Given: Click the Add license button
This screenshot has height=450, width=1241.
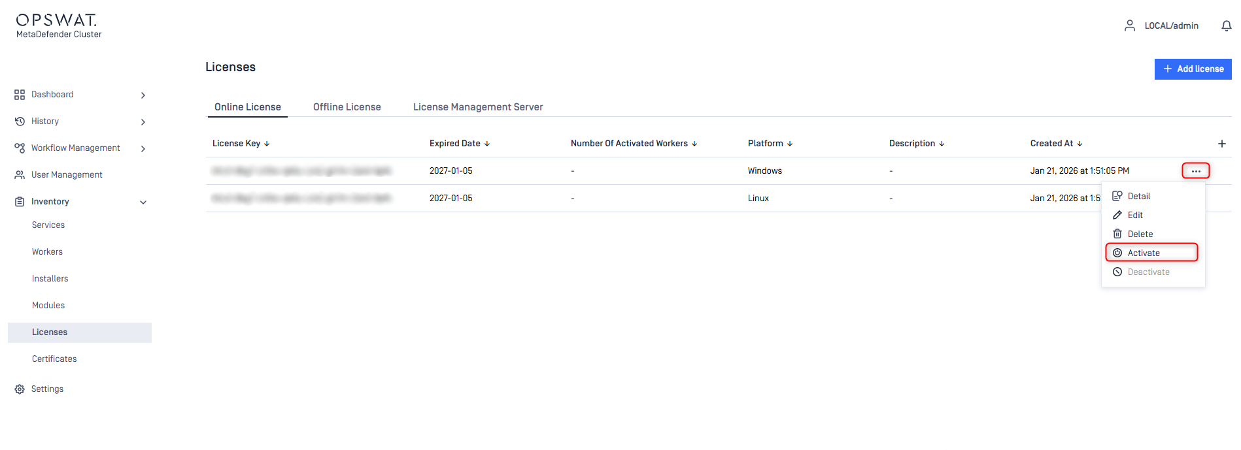Looking at the screenshot, I should point(1193,69).
